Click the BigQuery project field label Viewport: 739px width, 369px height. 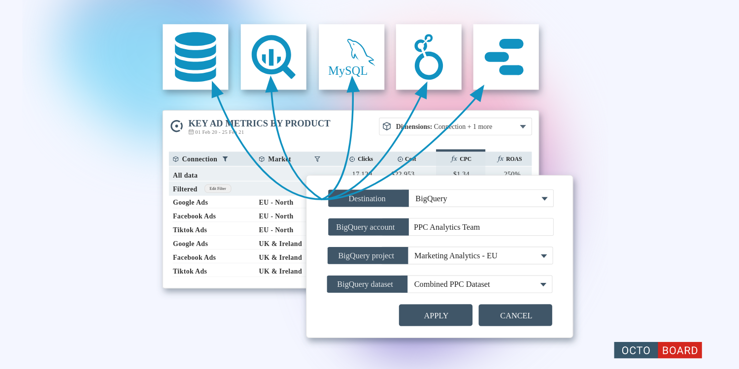(x=368, y=256)
